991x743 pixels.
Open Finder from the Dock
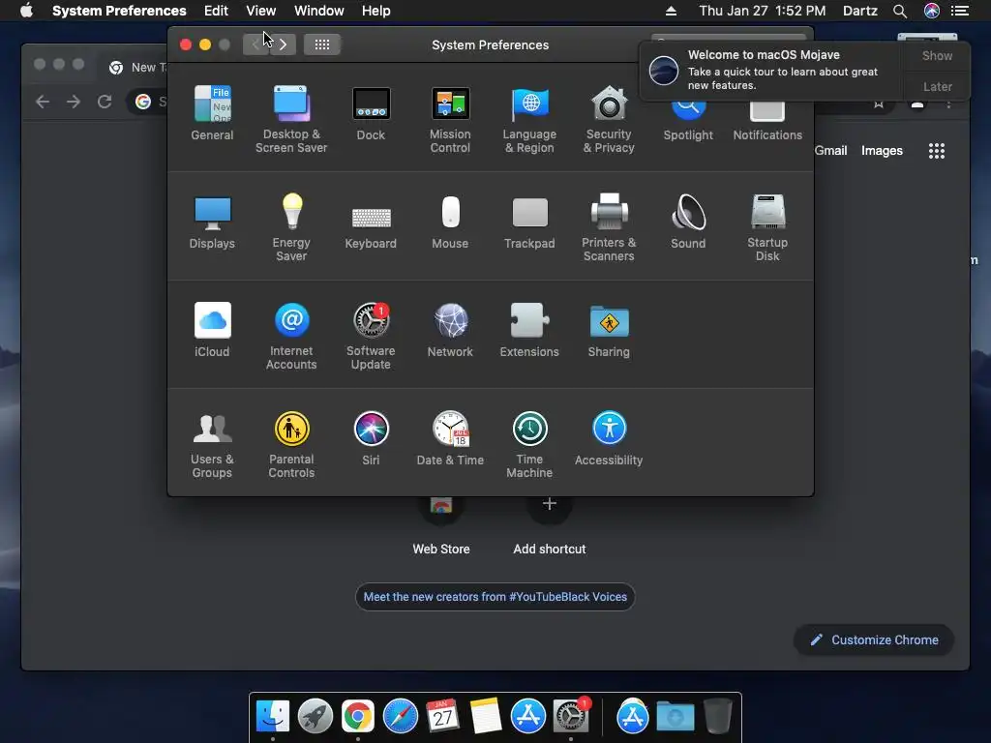[x=273, y=717]
